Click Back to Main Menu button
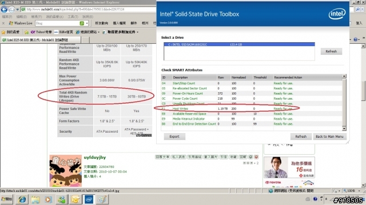 point(329,137)
